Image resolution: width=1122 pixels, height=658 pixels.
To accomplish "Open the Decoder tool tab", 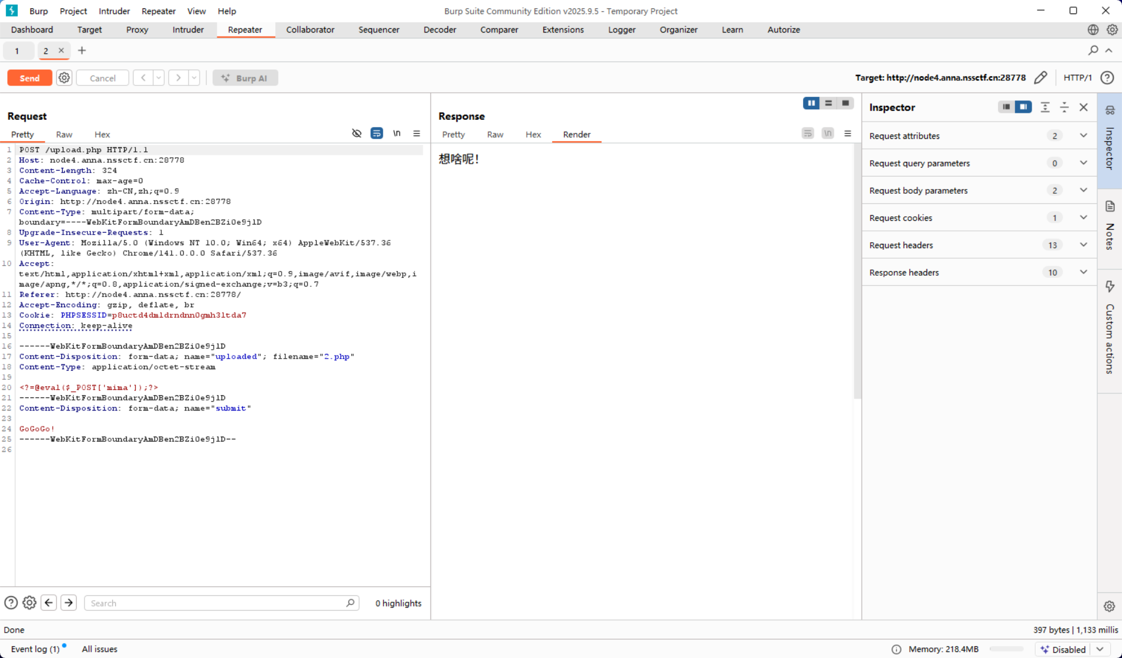I will pos(440,30).
